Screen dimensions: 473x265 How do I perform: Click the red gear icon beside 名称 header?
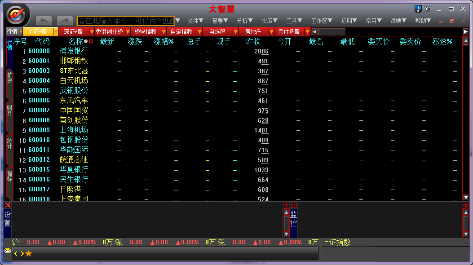pyautogui.click(x=91, y=41)
